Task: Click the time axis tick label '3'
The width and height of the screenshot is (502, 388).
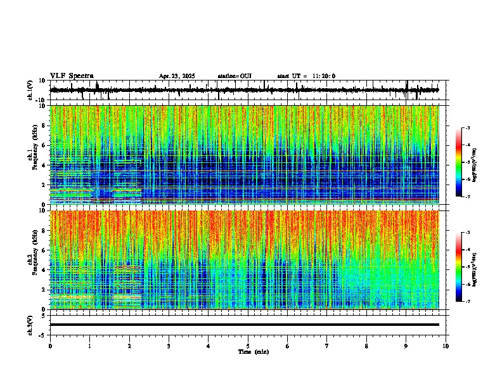Action: point(169,346)
